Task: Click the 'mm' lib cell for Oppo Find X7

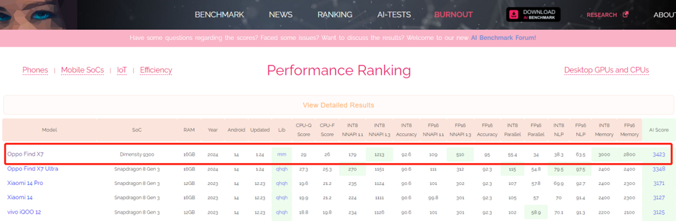Action: pyautogui.click(x=282, y=154)
